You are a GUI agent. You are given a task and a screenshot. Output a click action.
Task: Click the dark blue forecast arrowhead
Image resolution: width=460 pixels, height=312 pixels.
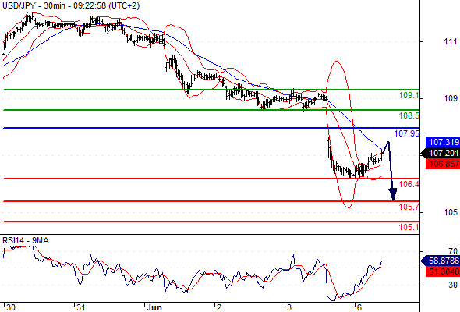click(393, 194)
